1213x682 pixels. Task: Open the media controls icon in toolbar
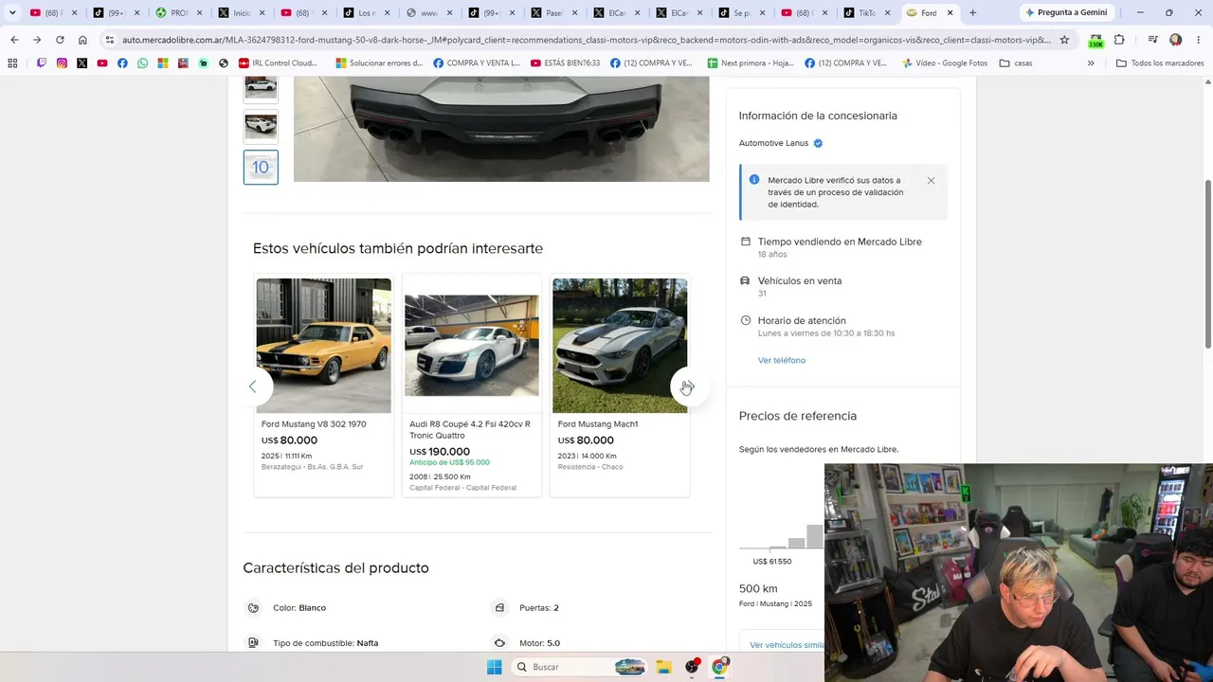1152,40
